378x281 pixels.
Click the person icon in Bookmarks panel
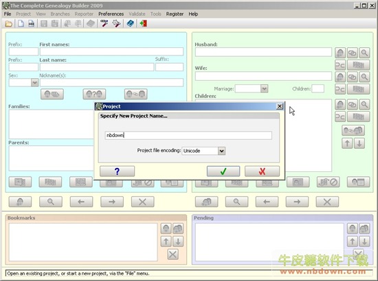pos(166,228)
